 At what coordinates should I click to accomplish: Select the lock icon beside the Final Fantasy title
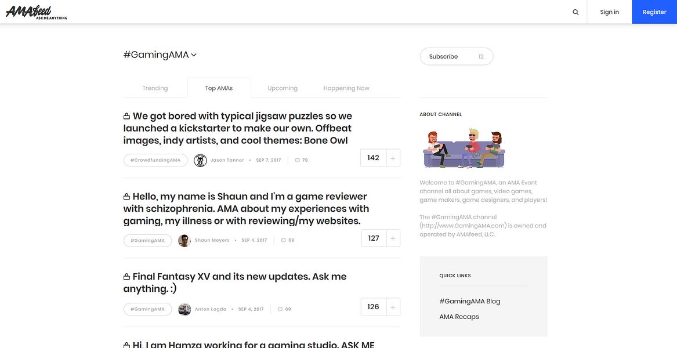(127, 276)
